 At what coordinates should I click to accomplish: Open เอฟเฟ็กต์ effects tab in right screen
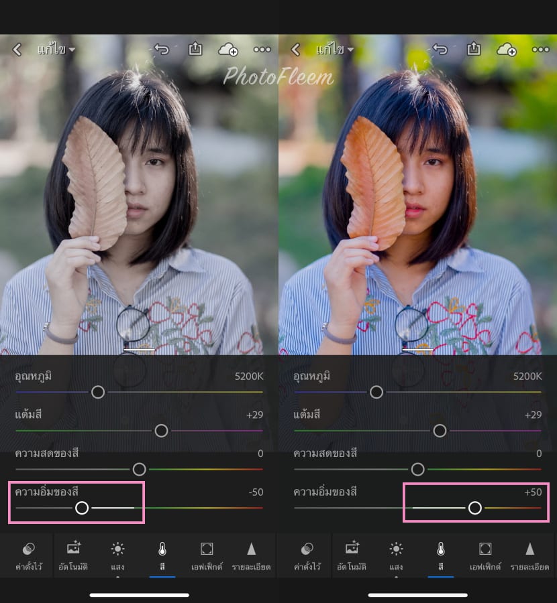pos(485,556)
